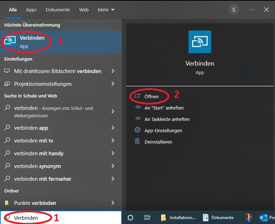The height and width of the screenshot is (224, 275).
Task: Click the large Verbinden app tile icon
Action: click(200, 42)
